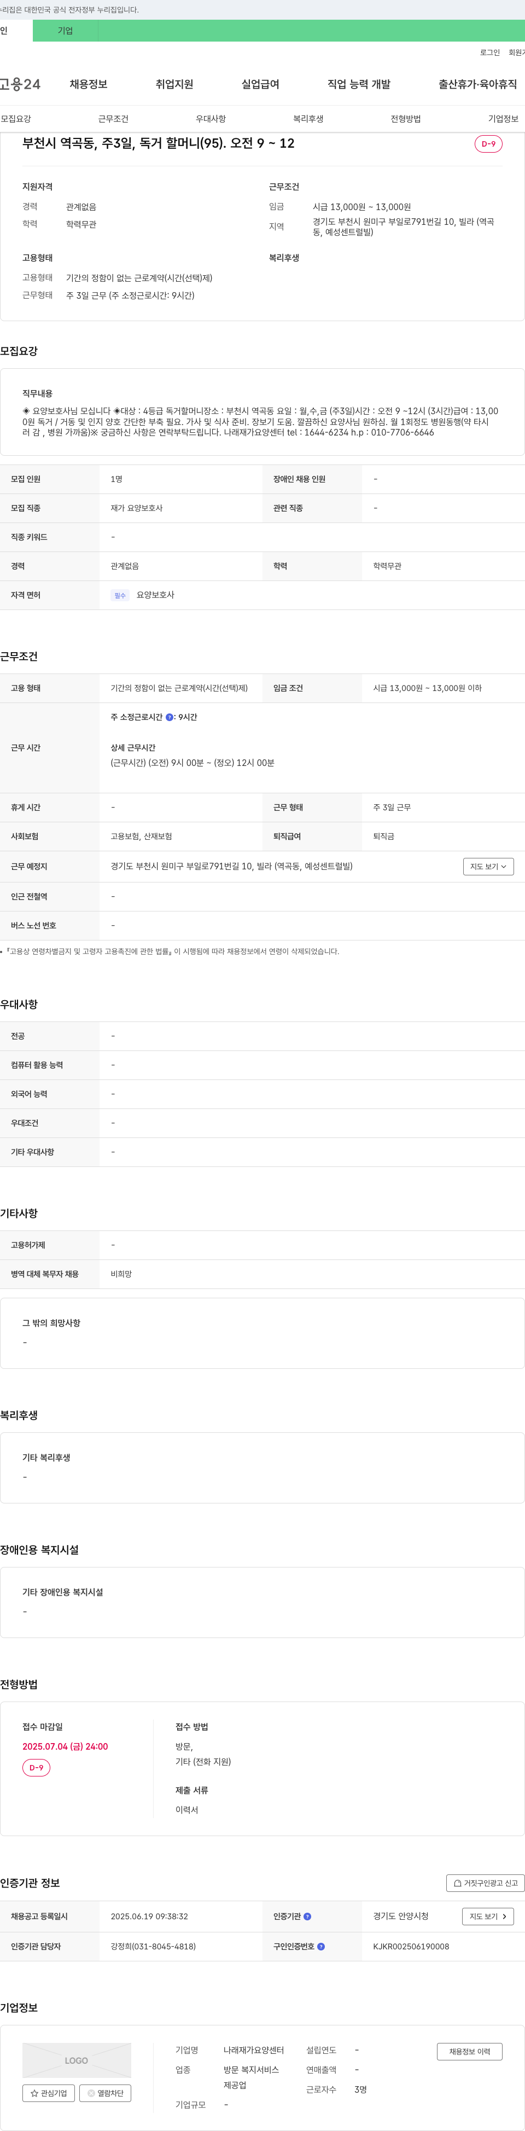Image resolution: width=525 pixels, height=2131 pixels.
Task: Click the 사회보험 value 고용보험, 산재보험
Action: 142,837
